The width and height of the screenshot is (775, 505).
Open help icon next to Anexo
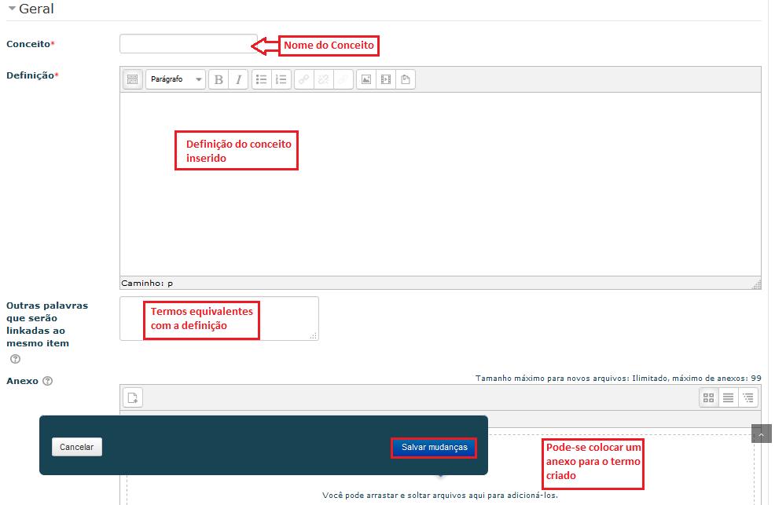[x=48, y=381]
